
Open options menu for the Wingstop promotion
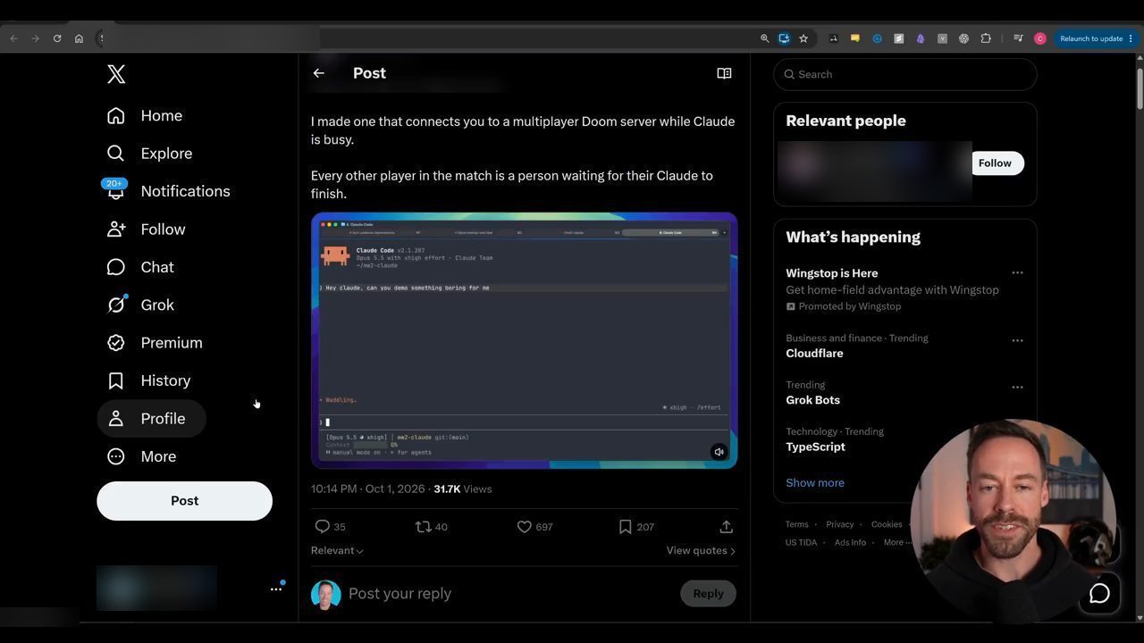click(1017, 273)
